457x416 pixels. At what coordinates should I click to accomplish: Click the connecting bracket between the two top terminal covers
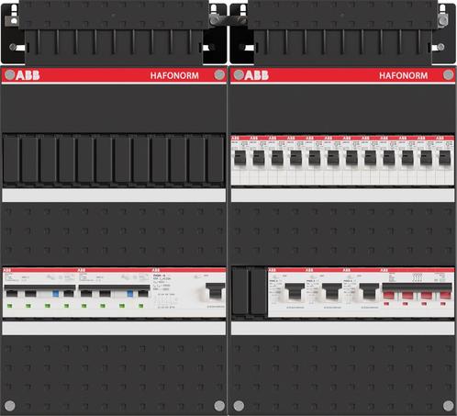228,20
